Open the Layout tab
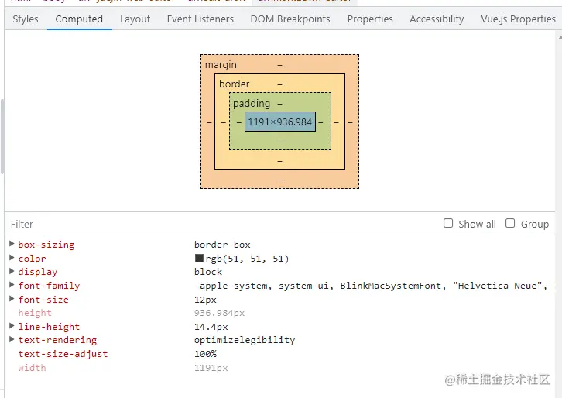This screenshot has width=562, height=398. [135, 19]
